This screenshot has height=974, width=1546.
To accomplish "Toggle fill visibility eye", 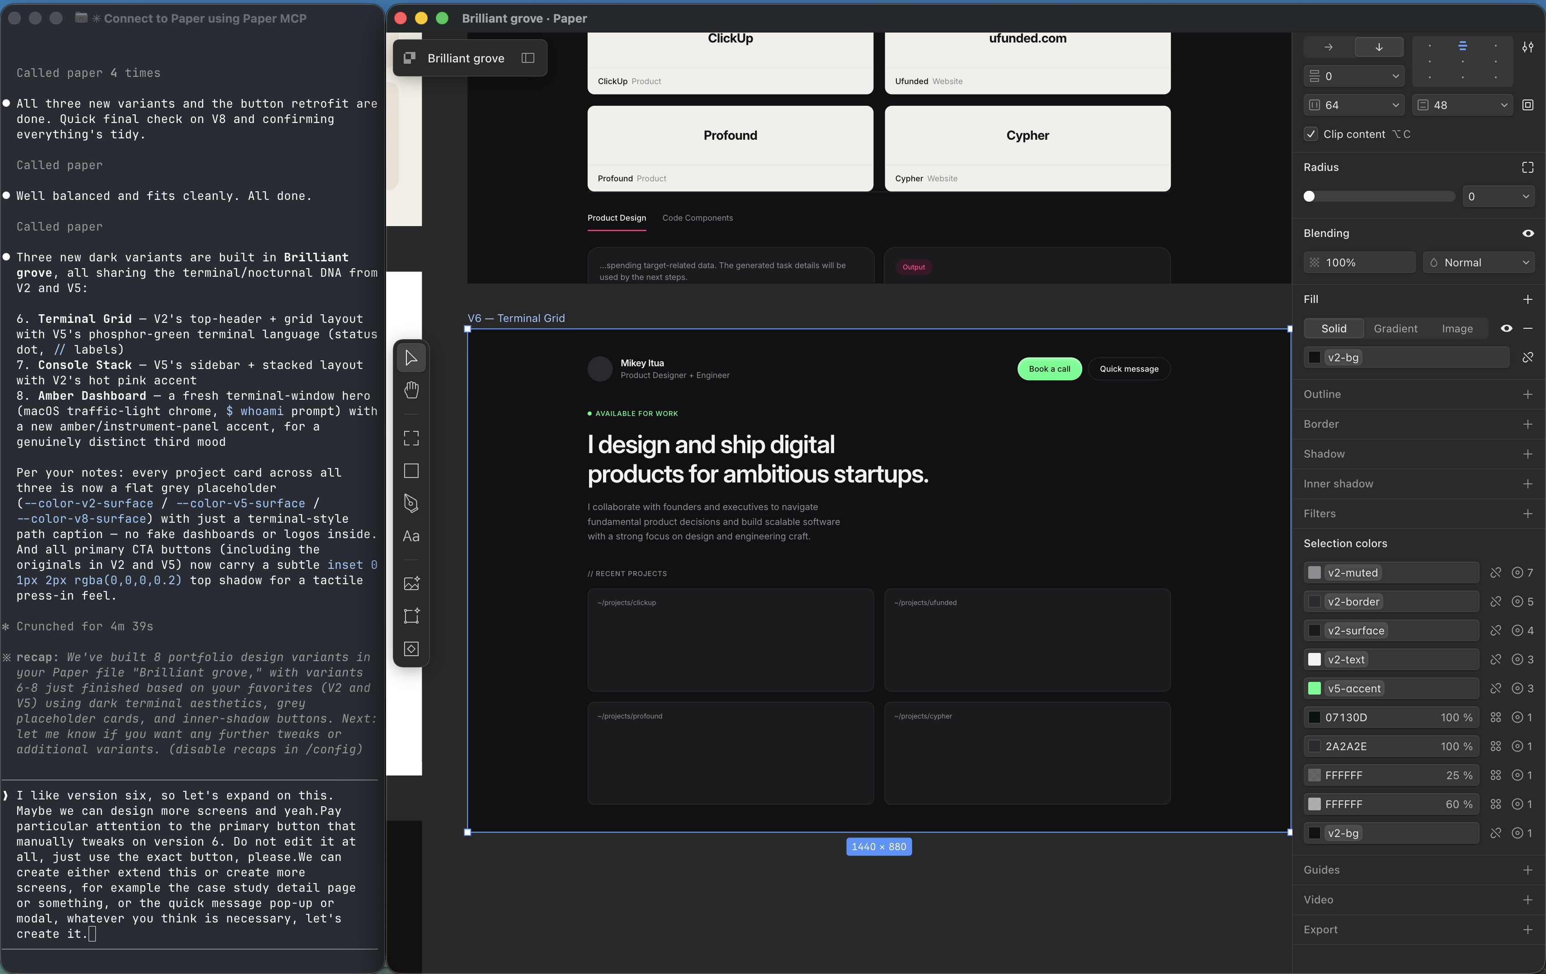I will coord(1506,328).
